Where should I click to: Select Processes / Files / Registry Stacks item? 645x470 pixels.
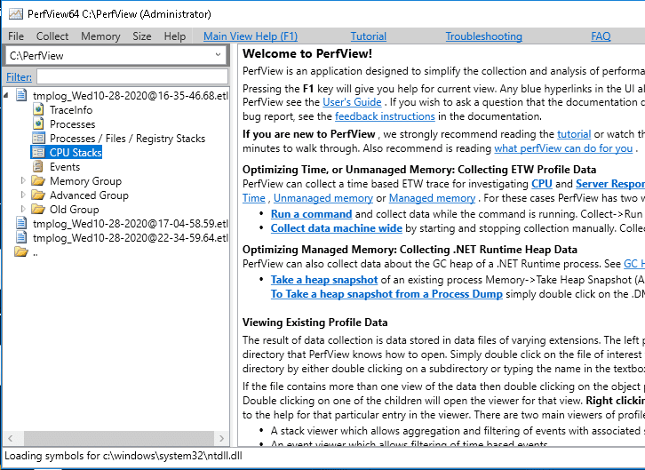pyautogui.click(x=127, y=139)
